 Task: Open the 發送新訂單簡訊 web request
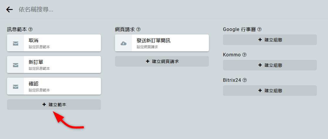tap(170, 43)
